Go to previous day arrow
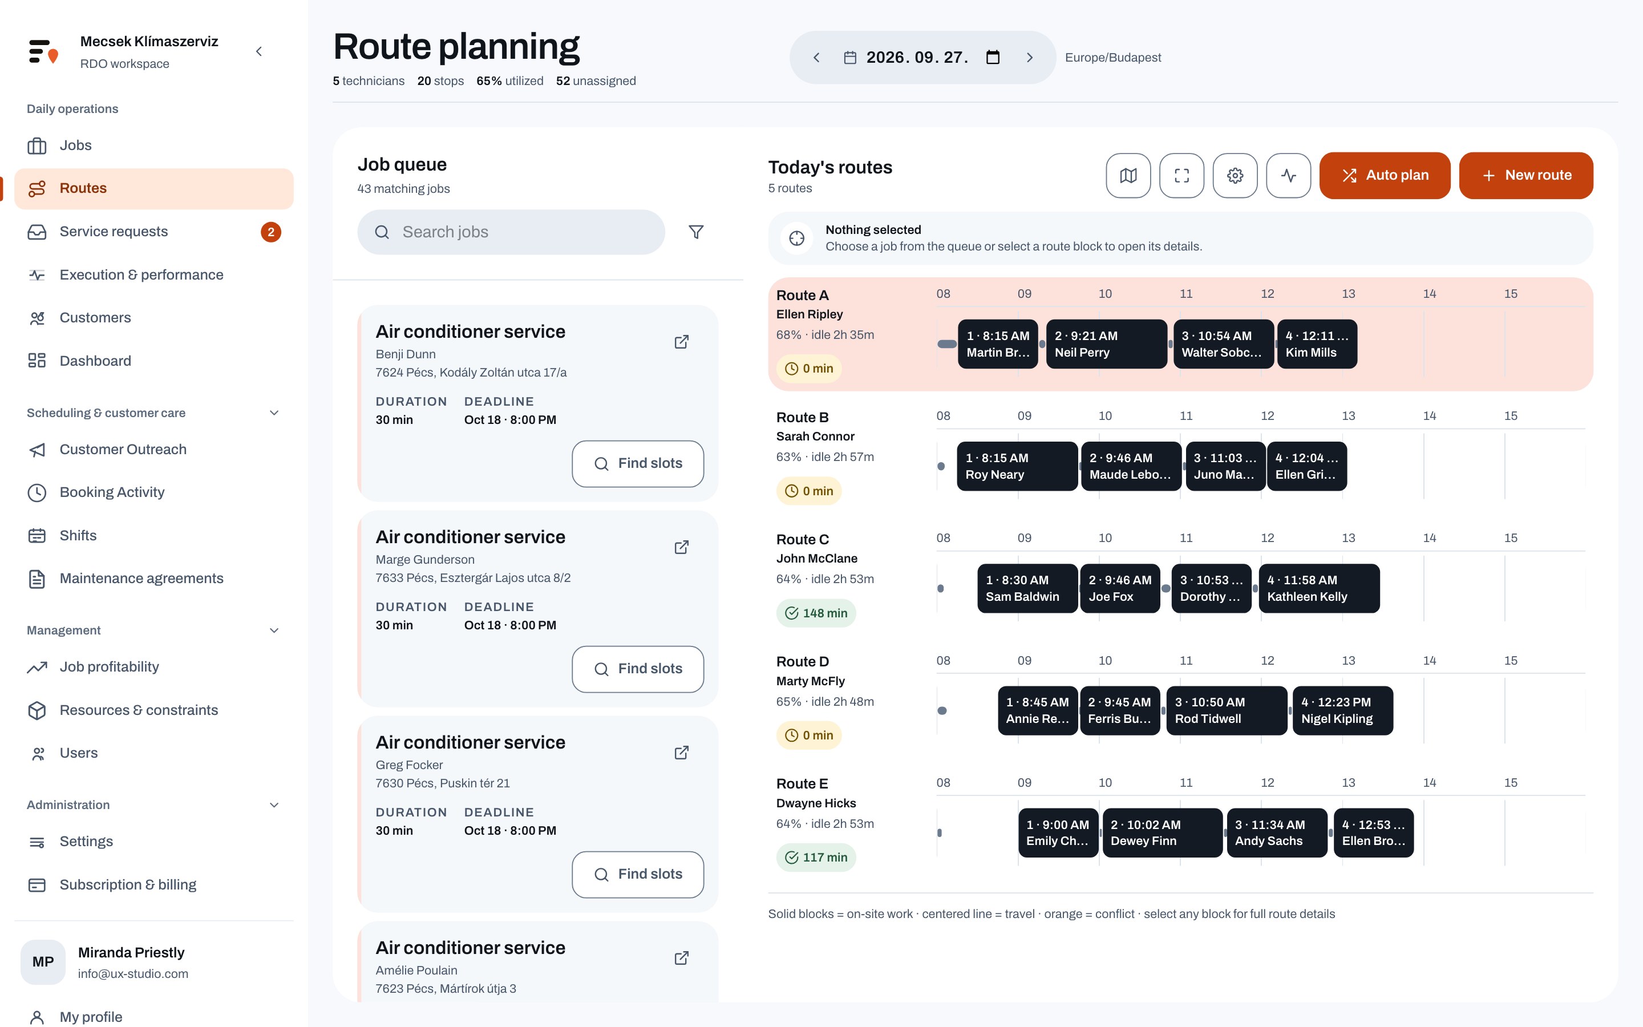This screenshot has height=1027, width=1643. point(817,58)
